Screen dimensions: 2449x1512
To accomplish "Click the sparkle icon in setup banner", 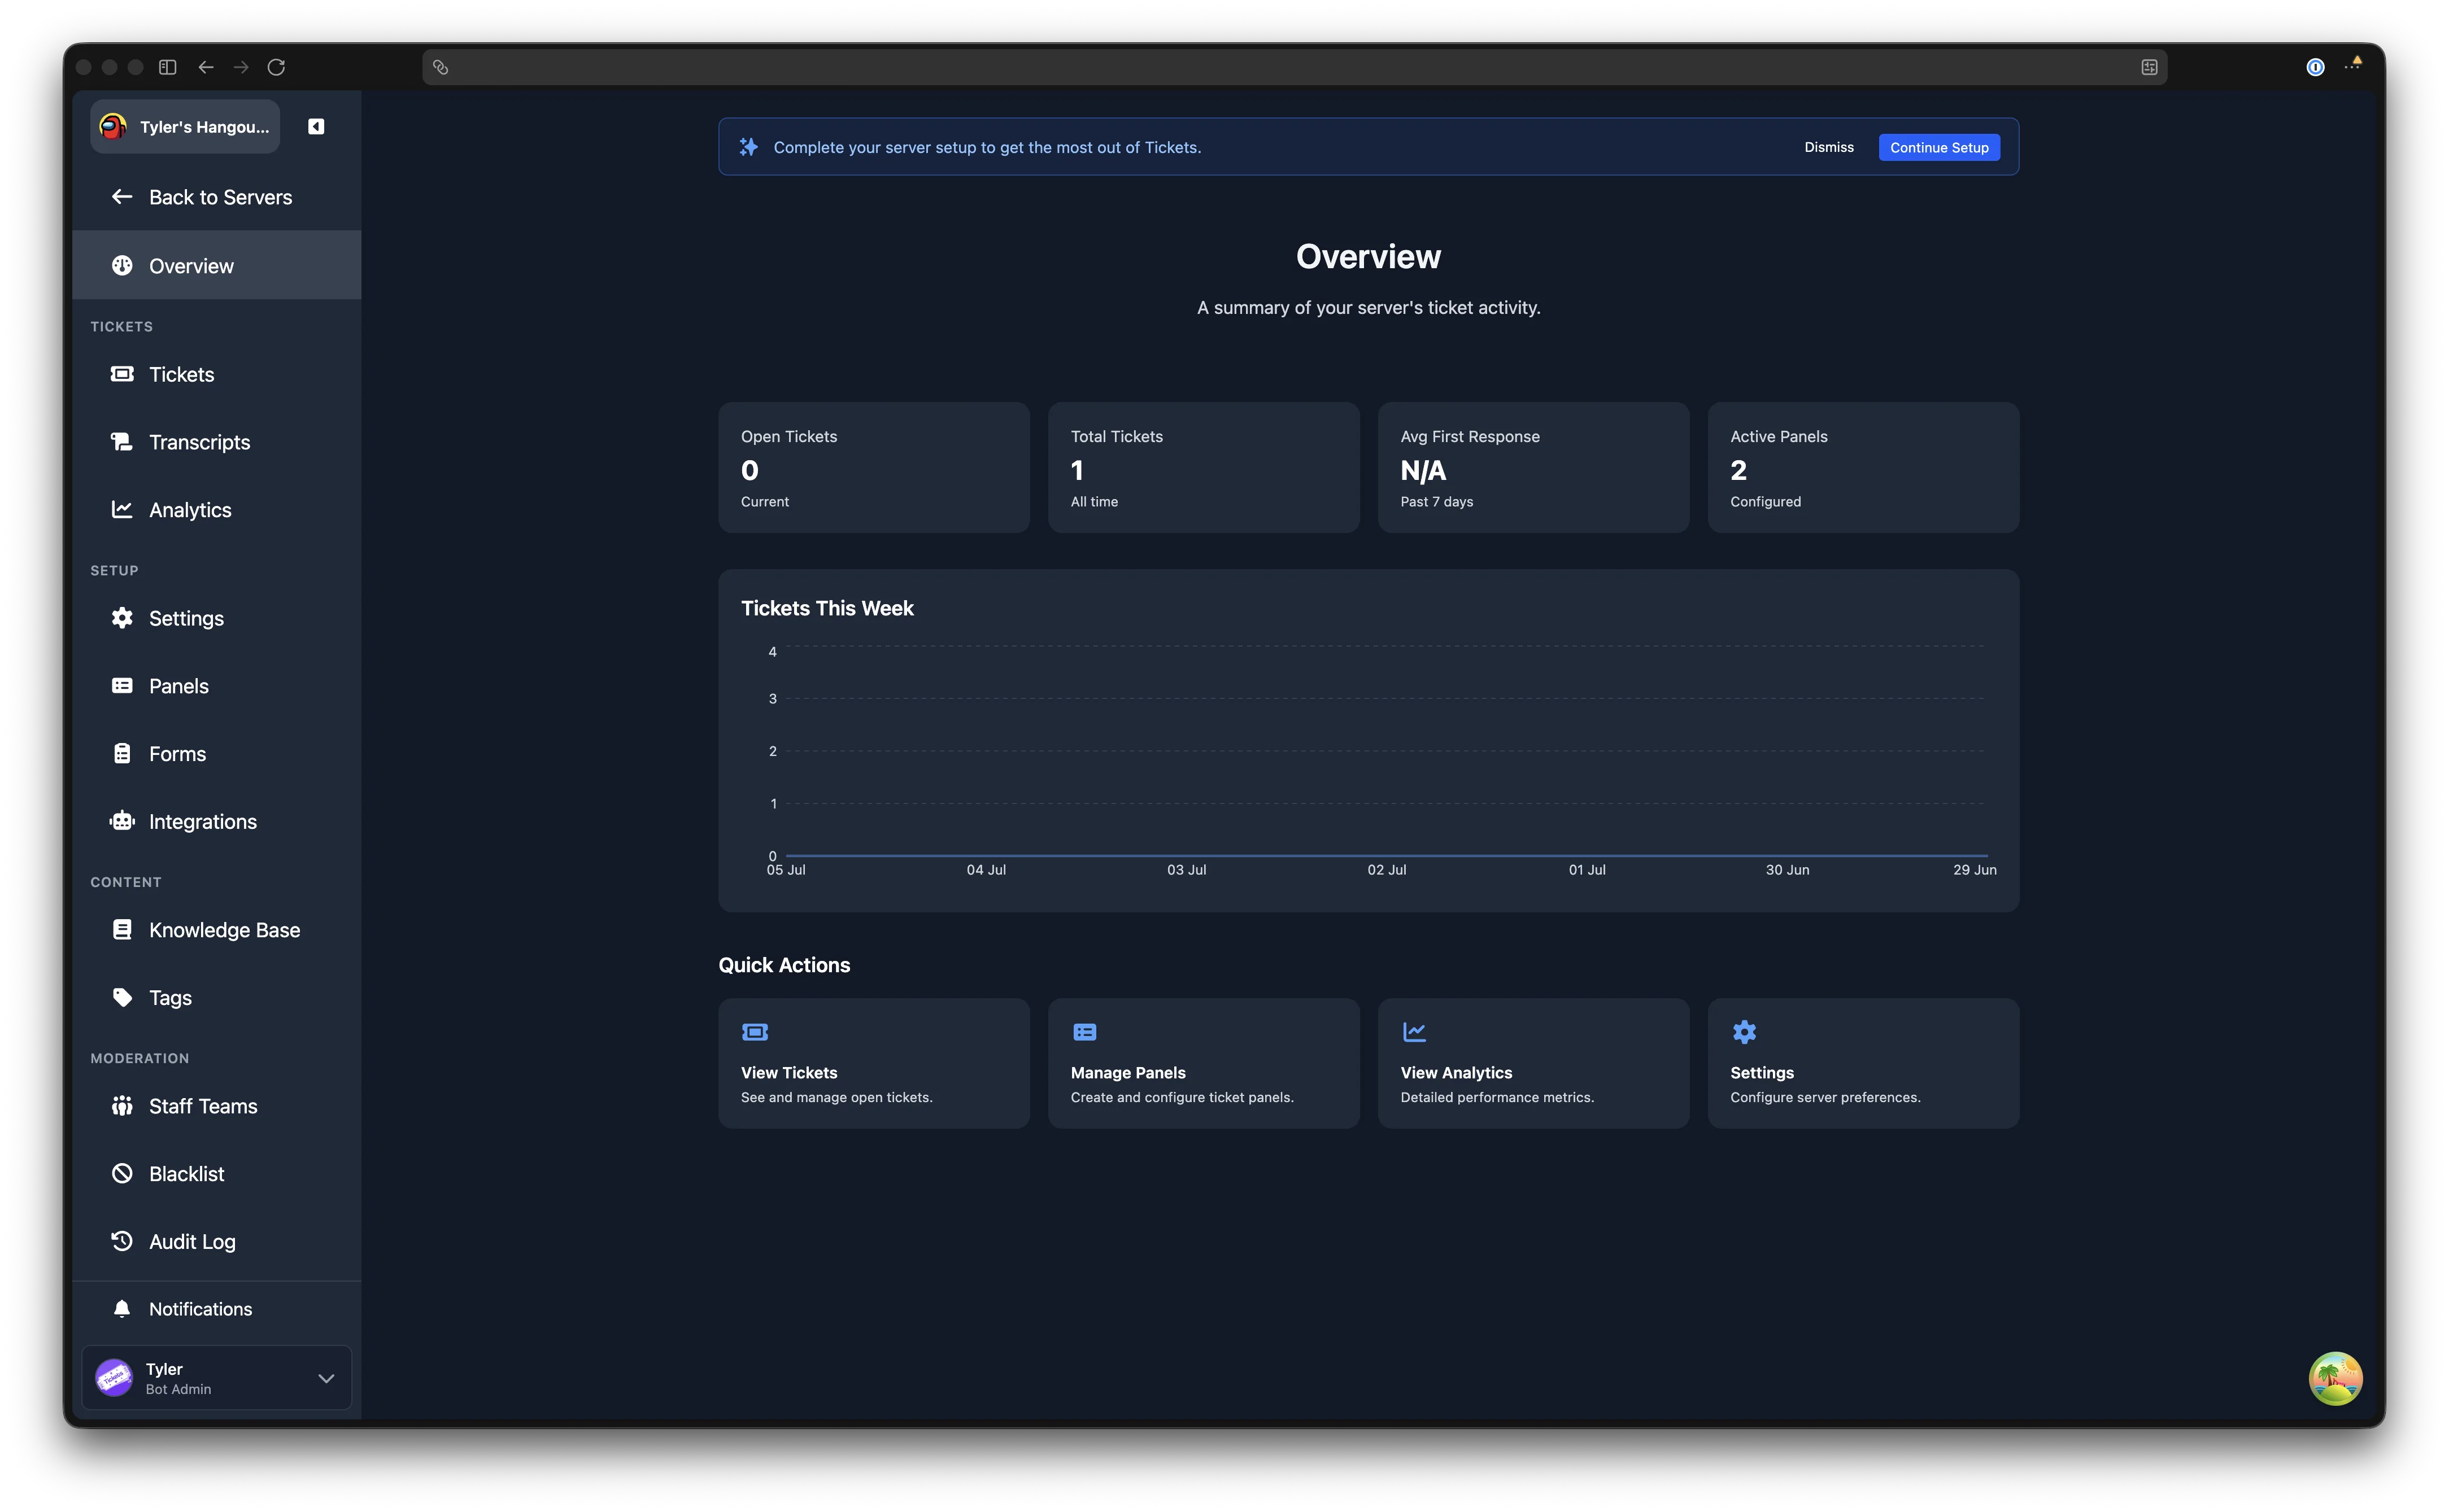I will point(748,147).
